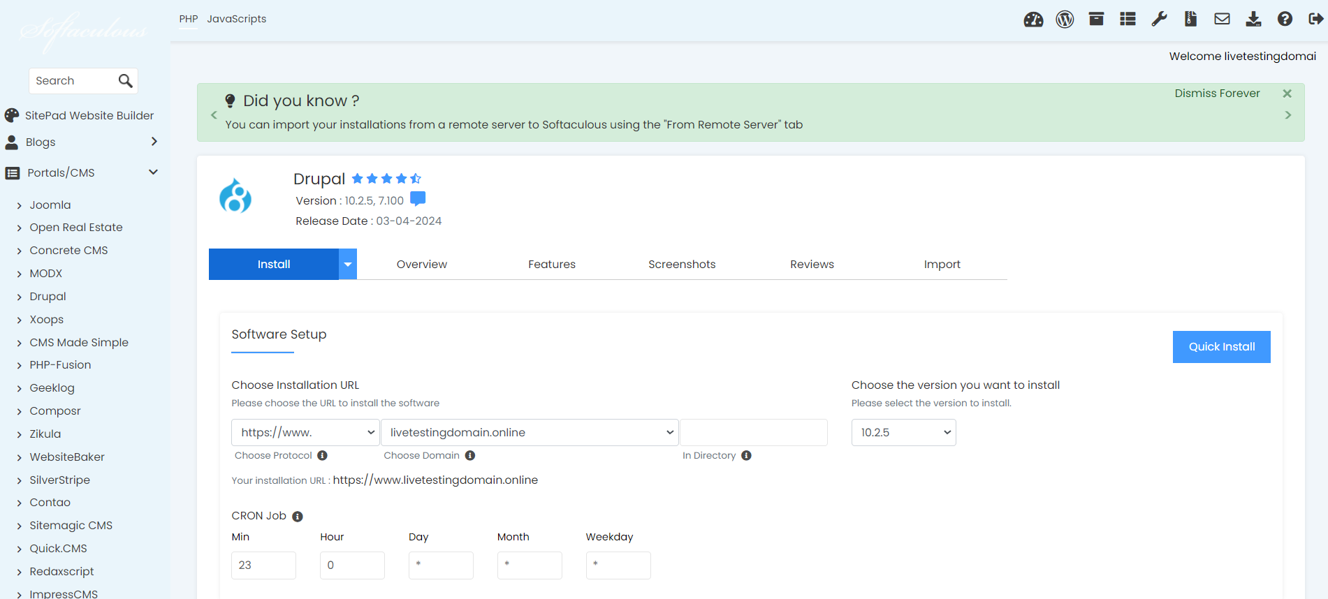
Task: Click the In Directory input field
Action: (754, 433)
